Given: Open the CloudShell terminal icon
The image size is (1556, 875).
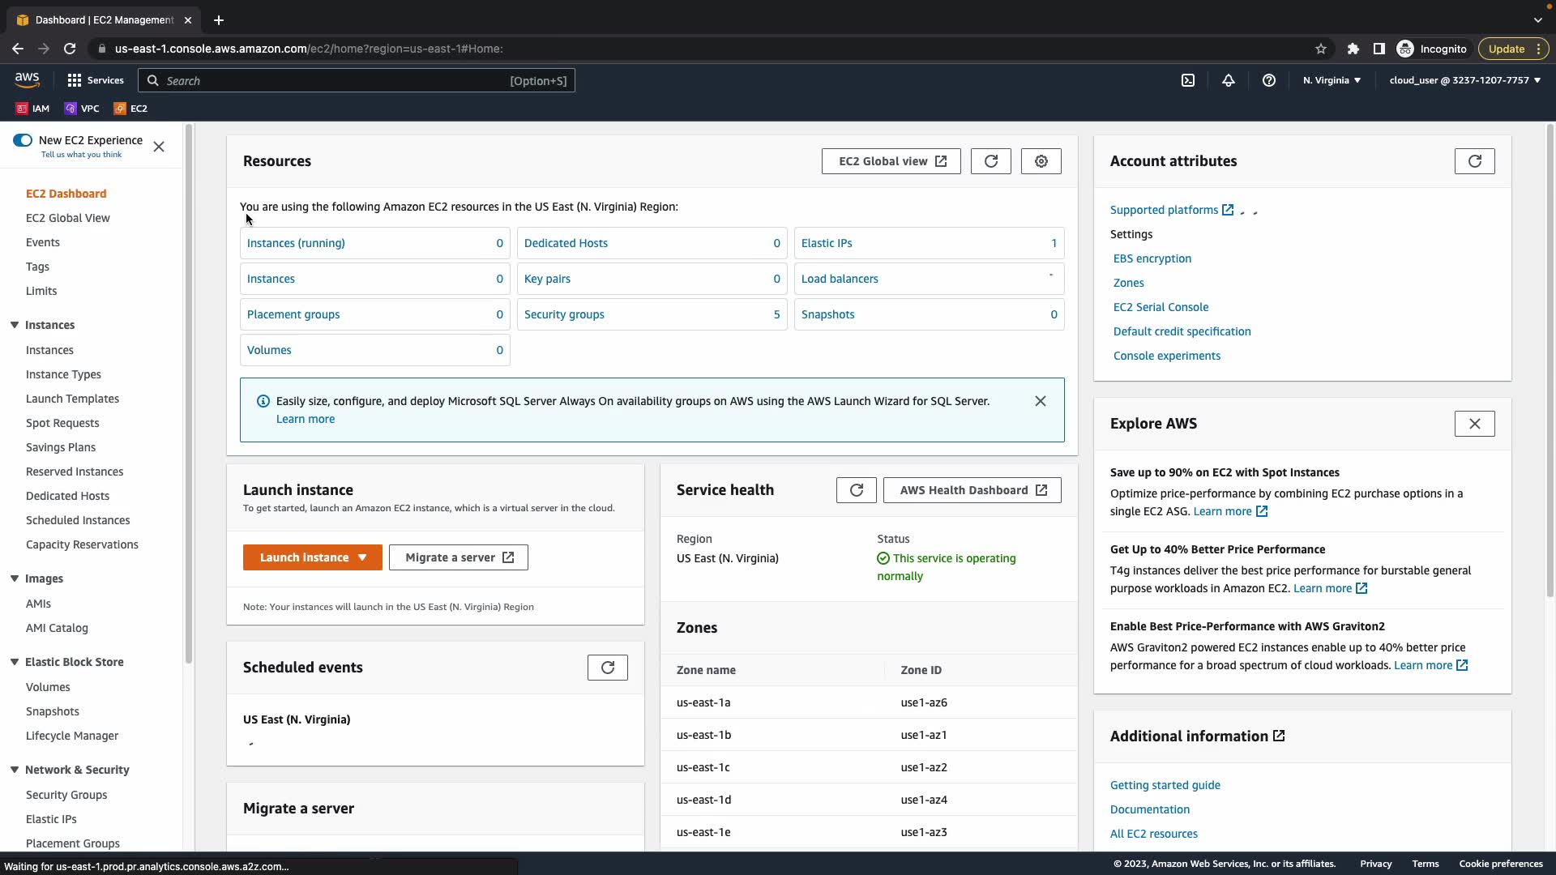Looking at the screenshot, I should [1188, 80].
